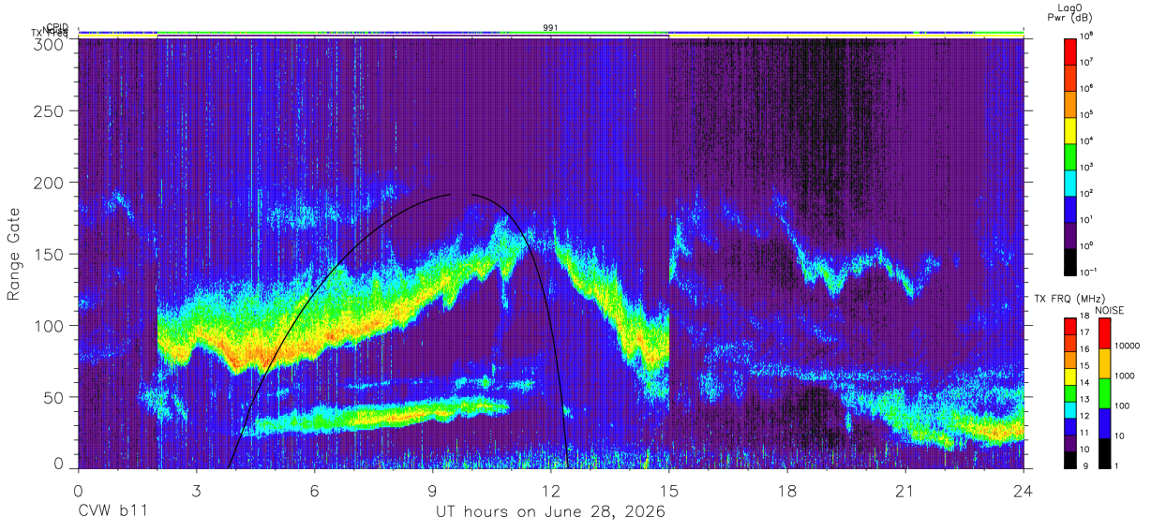This screenshot has width=1151, height=531.
Task: Click the '100' tick label on the Range Gate axis
Action: coord(50,326)
